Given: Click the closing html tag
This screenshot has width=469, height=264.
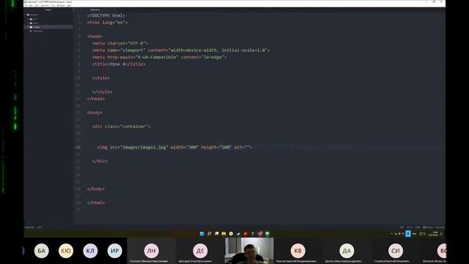Looking at the screenshot, I should click(x=96, y=202).
